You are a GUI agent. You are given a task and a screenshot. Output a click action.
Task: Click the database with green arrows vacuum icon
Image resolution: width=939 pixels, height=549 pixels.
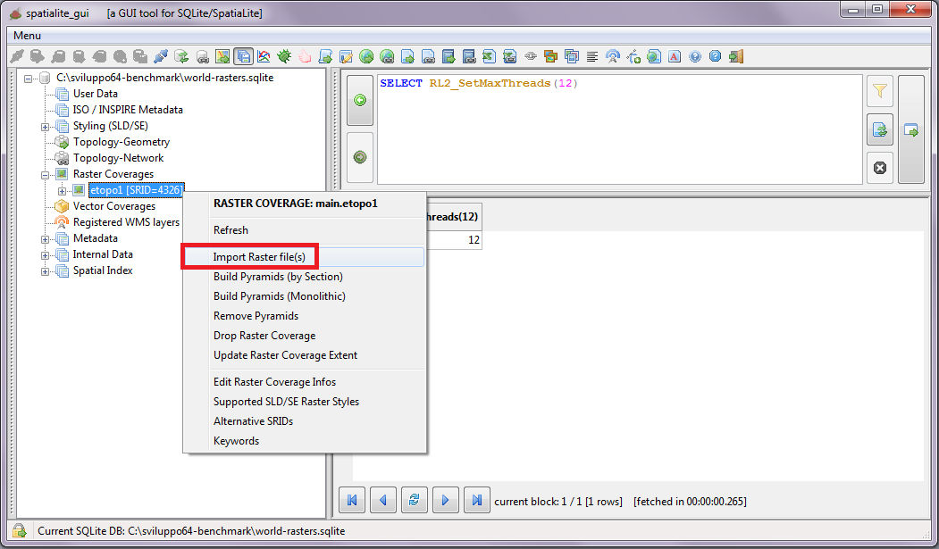180,56
